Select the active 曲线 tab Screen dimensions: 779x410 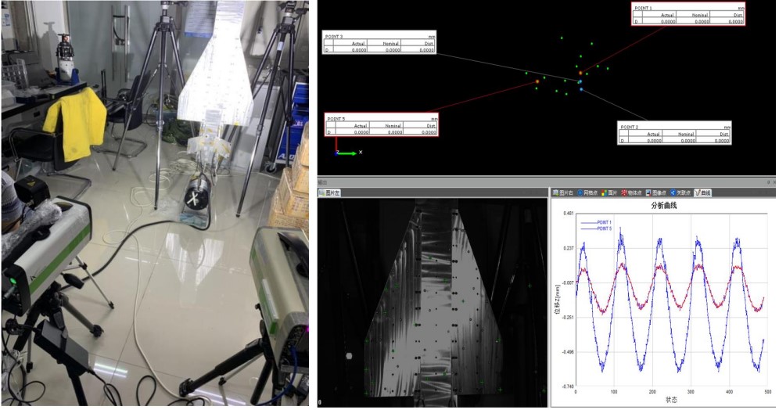702,192
